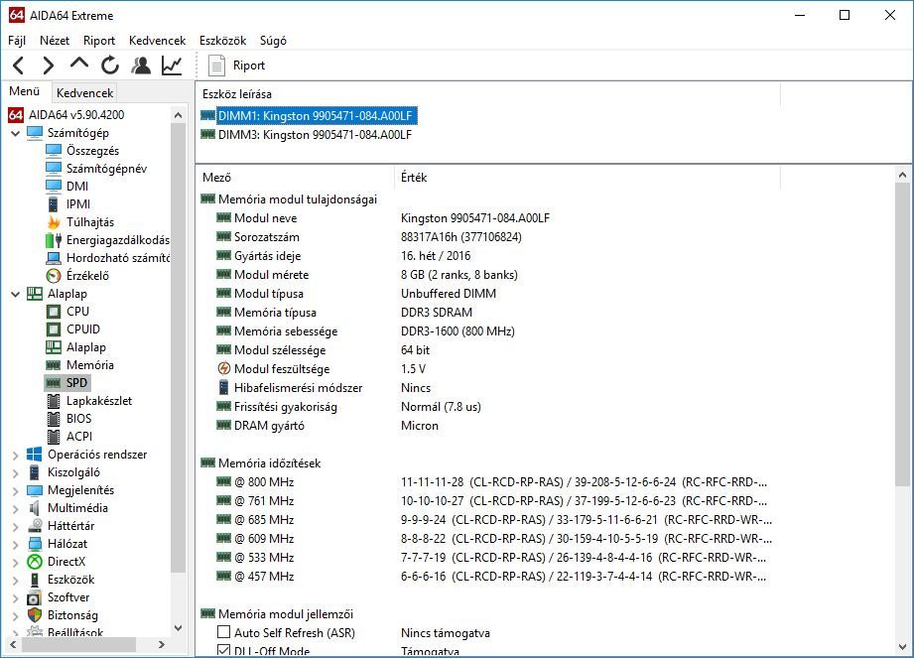914x658 pixels.
Task: Collapse the Alaplap parent tree node
Action: (16, 295)
